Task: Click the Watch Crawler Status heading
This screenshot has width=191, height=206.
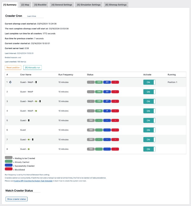Action: tap(19, 191)
